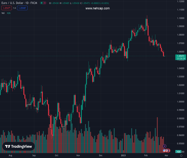Click the green volume label 426 on axis
The image size is (187, 158).
[179, 152]
